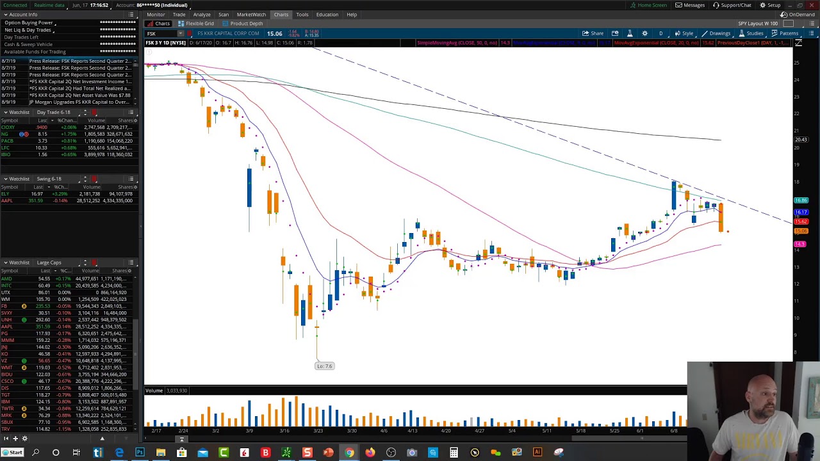
Task: Collapse the Account Info panel
Action: 5,14
